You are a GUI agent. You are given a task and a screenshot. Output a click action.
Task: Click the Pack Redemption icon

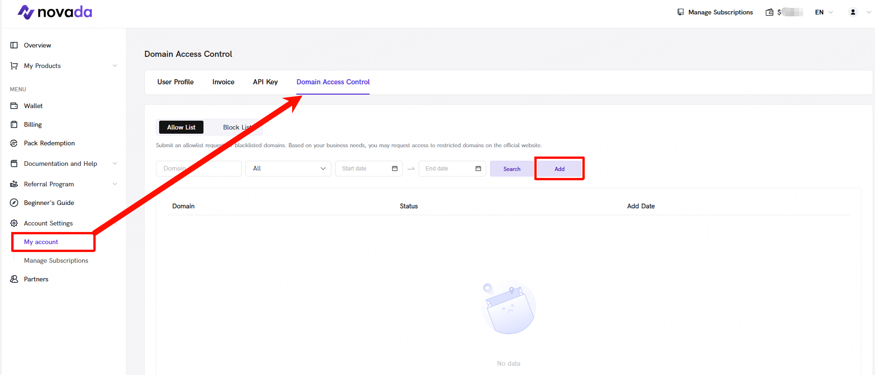14,143
